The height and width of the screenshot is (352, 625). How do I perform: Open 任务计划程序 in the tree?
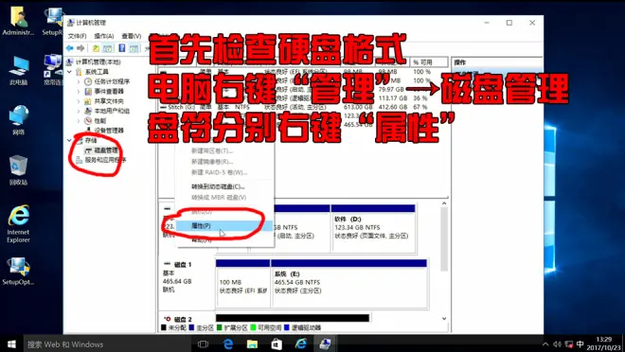(112, 81)
